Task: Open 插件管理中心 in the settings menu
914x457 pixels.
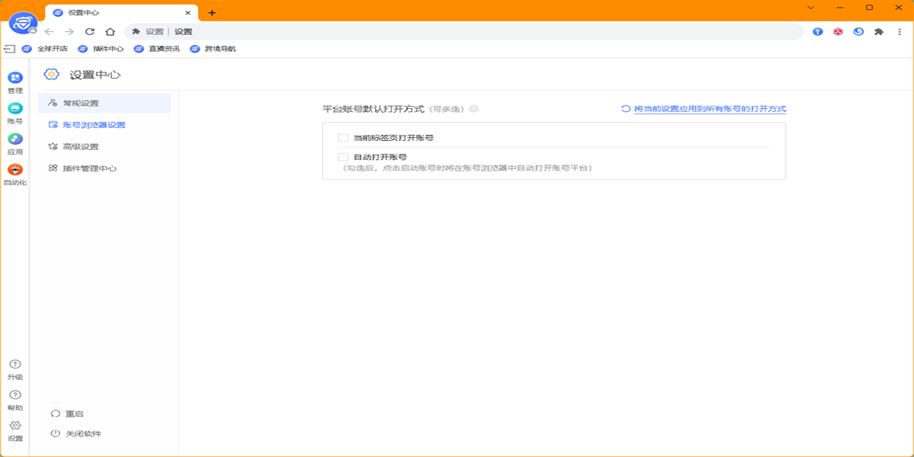Action: 89,168
